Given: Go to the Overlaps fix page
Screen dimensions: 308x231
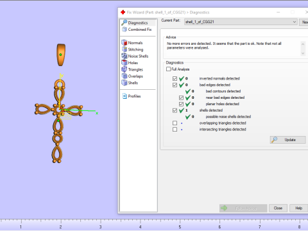Looking at the screenshot, I should [x=135, y=76].
